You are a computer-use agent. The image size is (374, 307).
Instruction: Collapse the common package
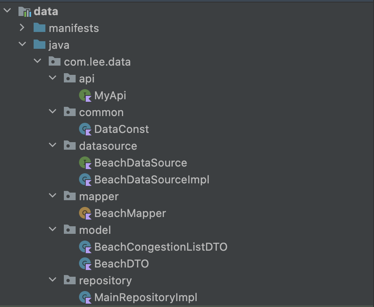tap(53, 111)
